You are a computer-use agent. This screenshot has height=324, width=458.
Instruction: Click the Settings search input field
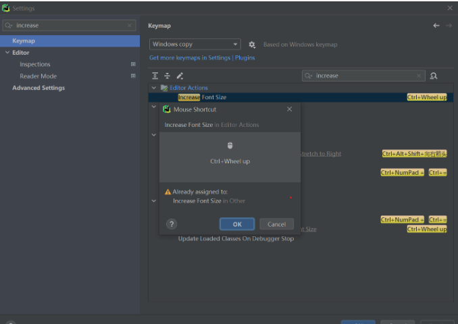(x=69, y=26)
